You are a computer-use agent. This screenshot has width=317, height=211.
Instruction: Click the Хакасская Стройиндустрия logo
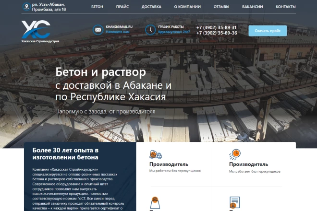pos(40,32)
